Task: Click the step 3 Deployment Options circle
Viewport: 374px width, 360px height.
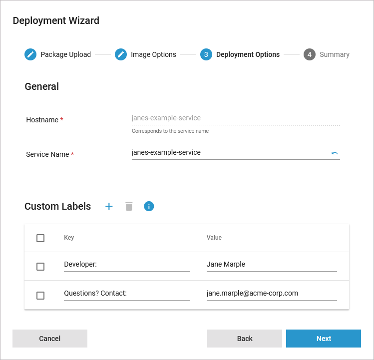Action: click(x=206, y=54)
